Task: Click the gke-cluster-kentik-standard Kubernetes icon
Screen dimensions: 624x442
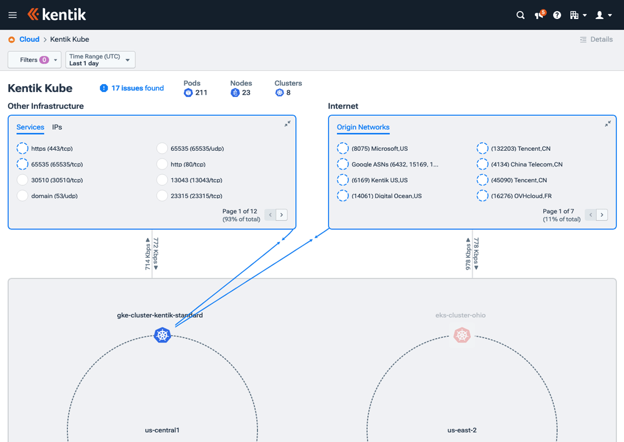Action: [x=162, y=335]
